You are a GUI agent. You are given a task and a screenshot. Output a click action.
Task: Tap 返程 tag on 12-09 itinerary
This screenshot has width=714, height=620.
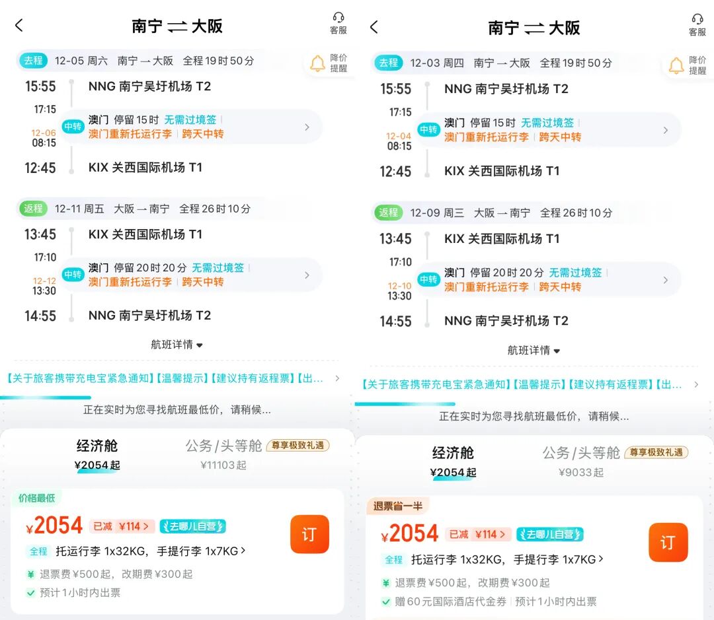coord(389,213)
